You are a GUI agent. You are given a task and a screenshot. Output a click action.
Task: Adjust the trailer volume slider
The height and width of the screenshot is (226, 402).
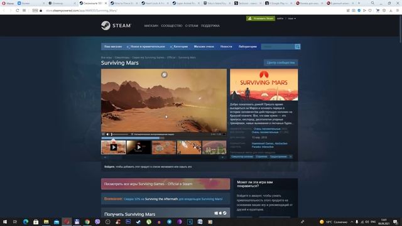tap(119, 134)
